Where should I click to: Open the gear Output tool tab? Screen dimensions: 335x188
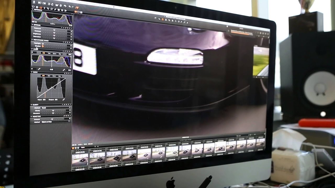click(62, 10)
